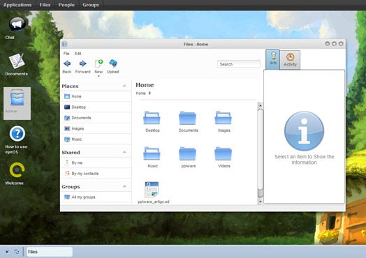Image resolution: width=366 pixels, height=258 pixels.
Task: Close the Files - Home window
Action: click(x=341, y=44)
